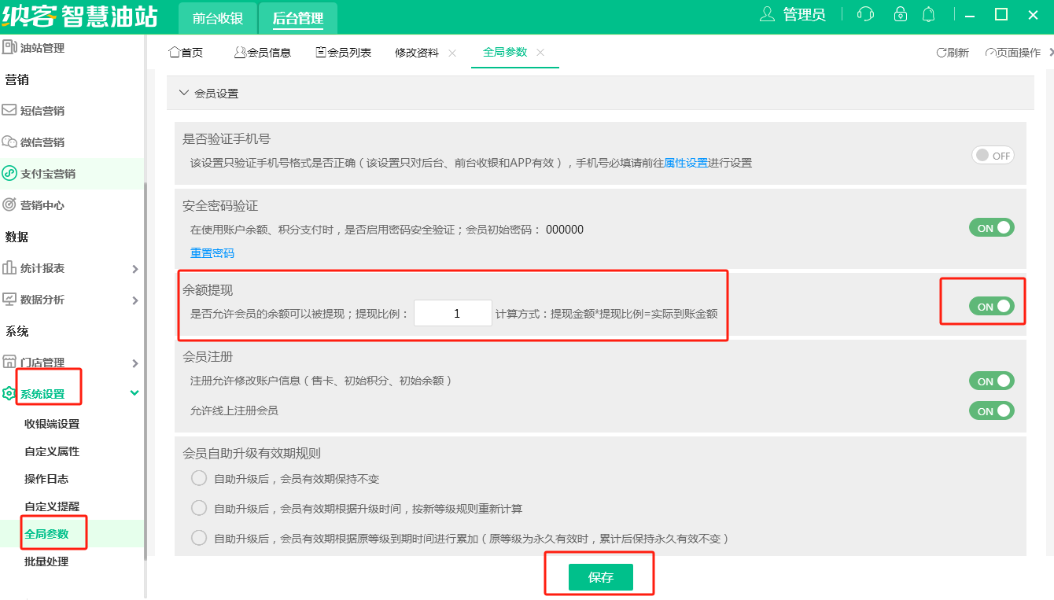Click the green save button
1054x600 pixels.
(600, 577)
